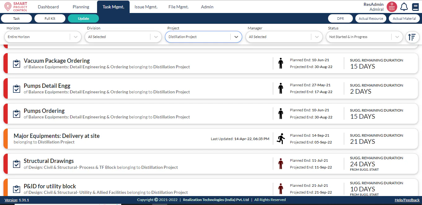Click red status bar on Pumps Detail Engg
The image size is (422, 205).
(5, 88)
